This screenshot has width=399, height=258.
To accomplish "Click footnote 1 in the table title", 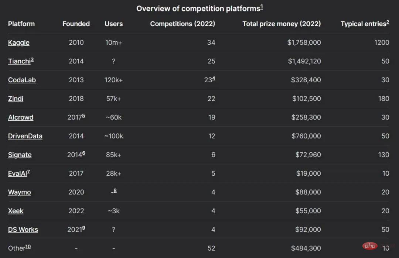I will (x=262, y=7).
